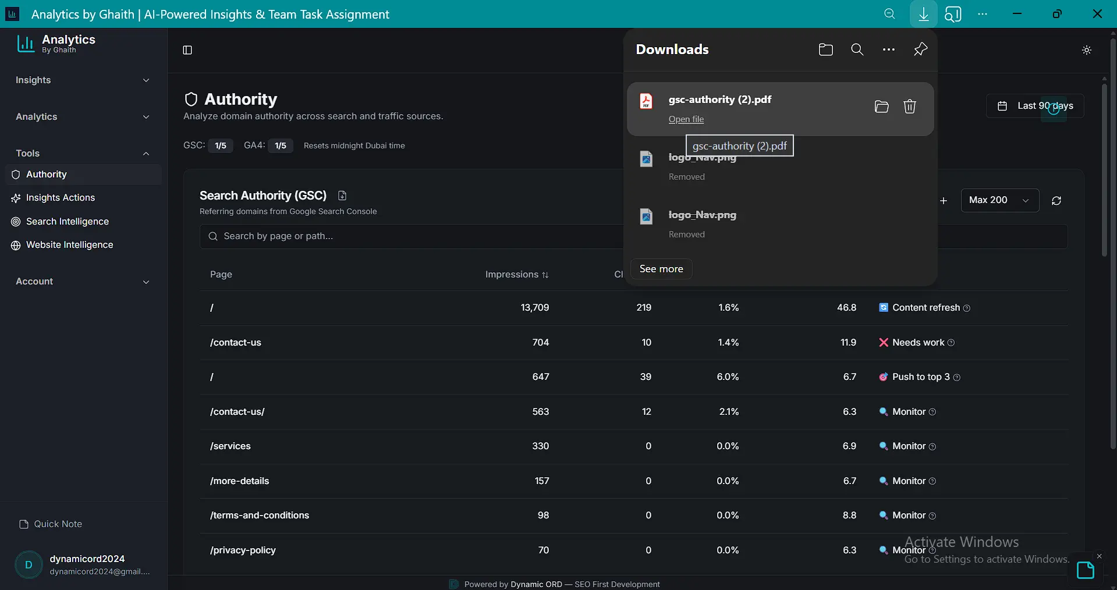This screenshot has height=590, width=1117.
Task: Collapse the left sidebar panel
Action: pyautogui.click(x=187, y=50)
